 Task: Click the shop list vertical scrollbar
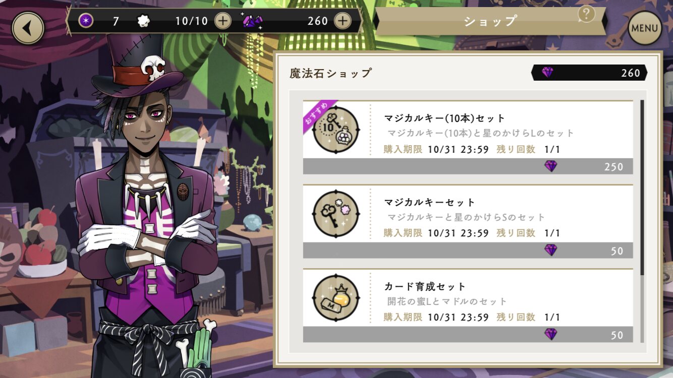click(642, 187)
